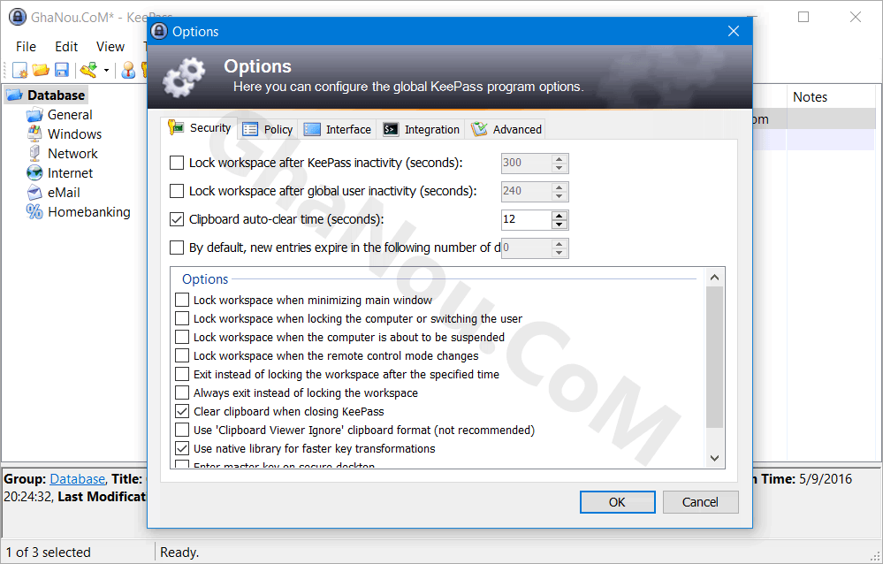The image size is (883, 564).
Task: Click the KeePass inactivity field showing 300
Action: click(527, 164)
